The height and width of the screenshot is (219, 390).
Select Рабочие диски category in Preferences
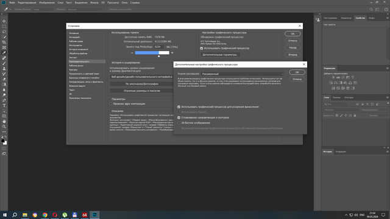pyautogui.click(x=76, y=66)
